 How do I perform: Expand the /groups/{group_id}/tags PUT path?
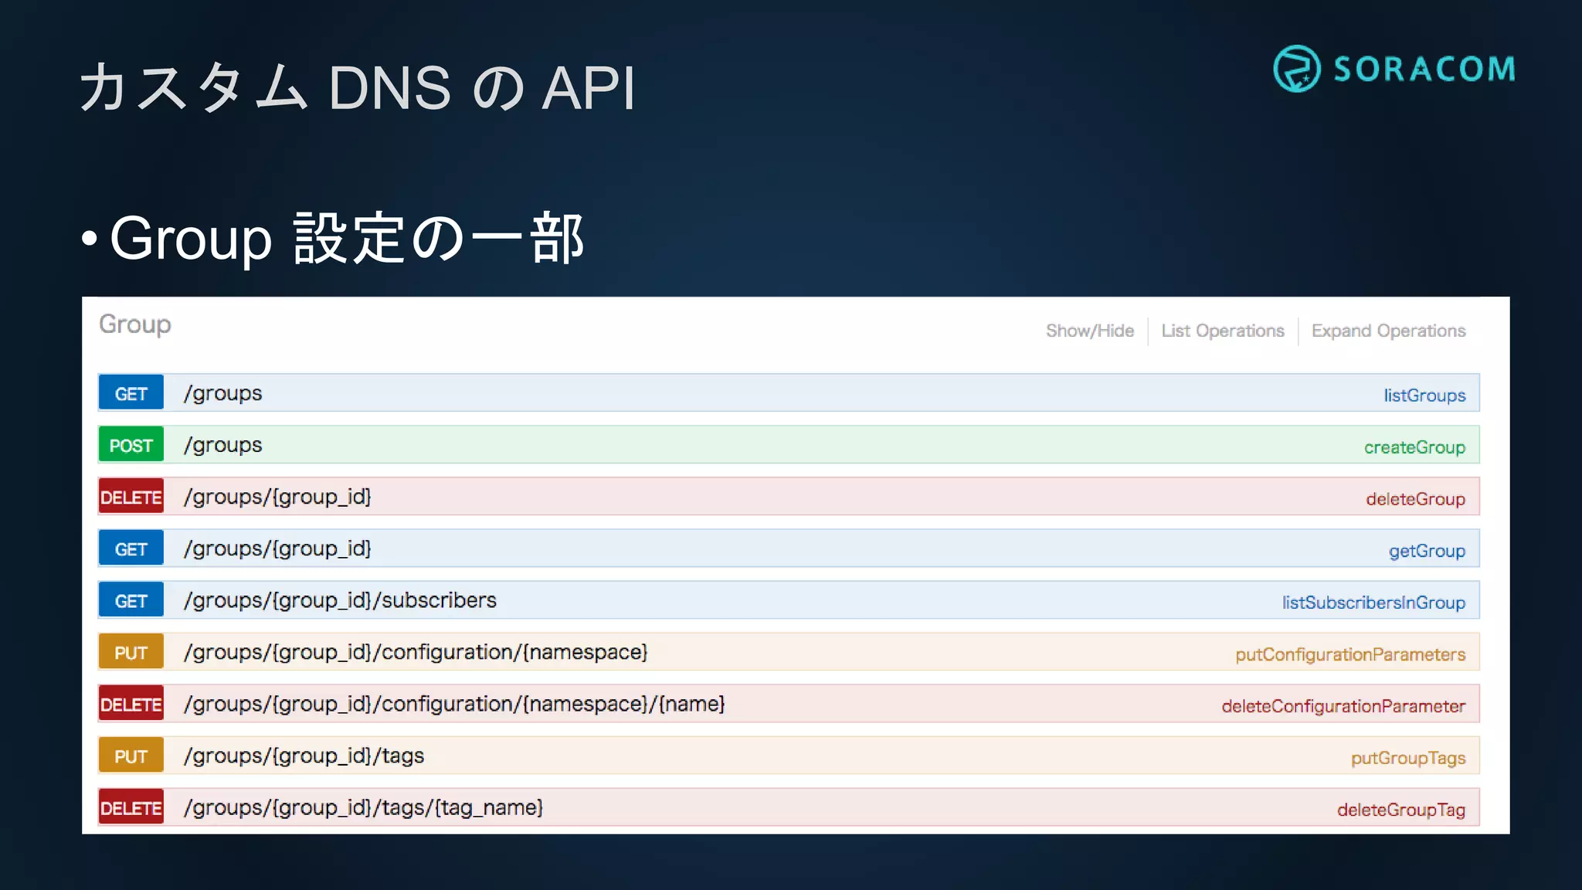[x=304, y=756]
